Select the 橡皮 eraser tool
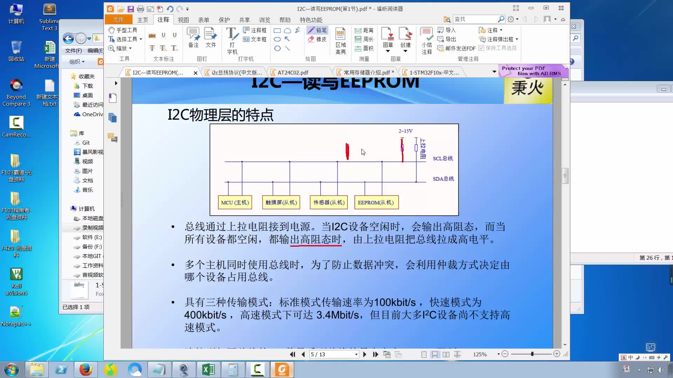Image resolution: width=673 pixels, height=378 pixels. click(316, 39)
